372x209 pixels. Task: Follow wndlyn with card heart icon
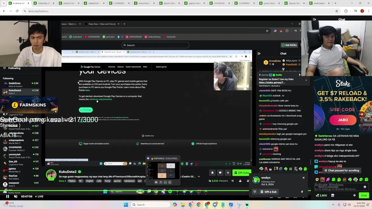click(255, 192)
